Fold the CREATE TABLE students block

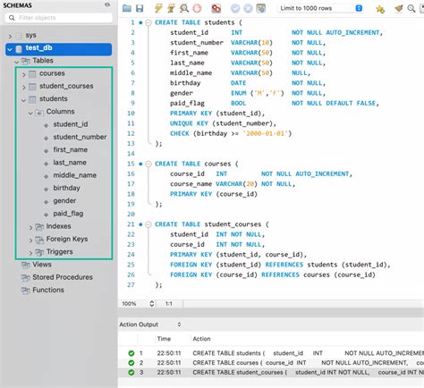[x=148, y=22]
